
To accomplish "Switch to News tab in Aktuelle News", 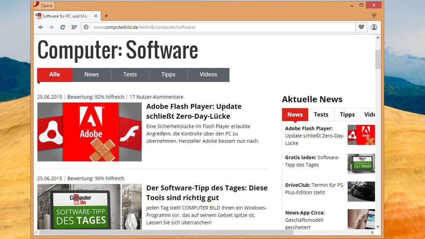I will pos(295,115).
